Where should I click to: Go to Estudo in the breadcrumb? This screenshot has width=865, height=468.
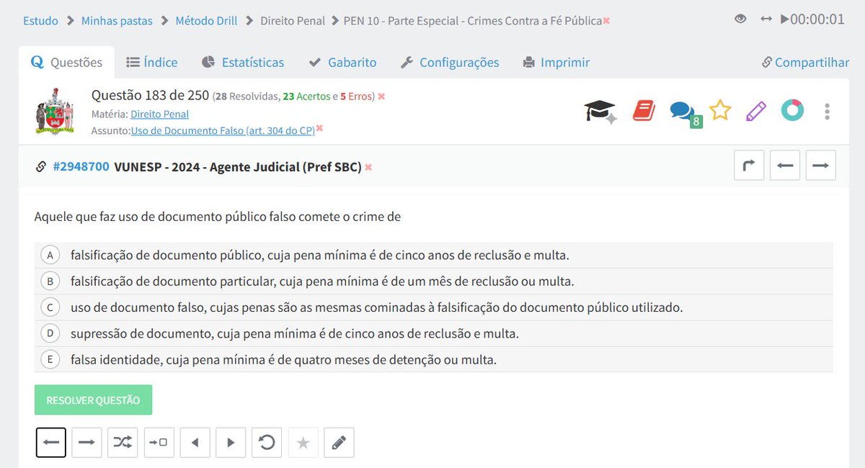point(40,20)
